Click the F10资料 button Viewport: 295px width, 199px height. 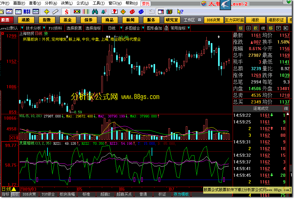tap(55, 28)
